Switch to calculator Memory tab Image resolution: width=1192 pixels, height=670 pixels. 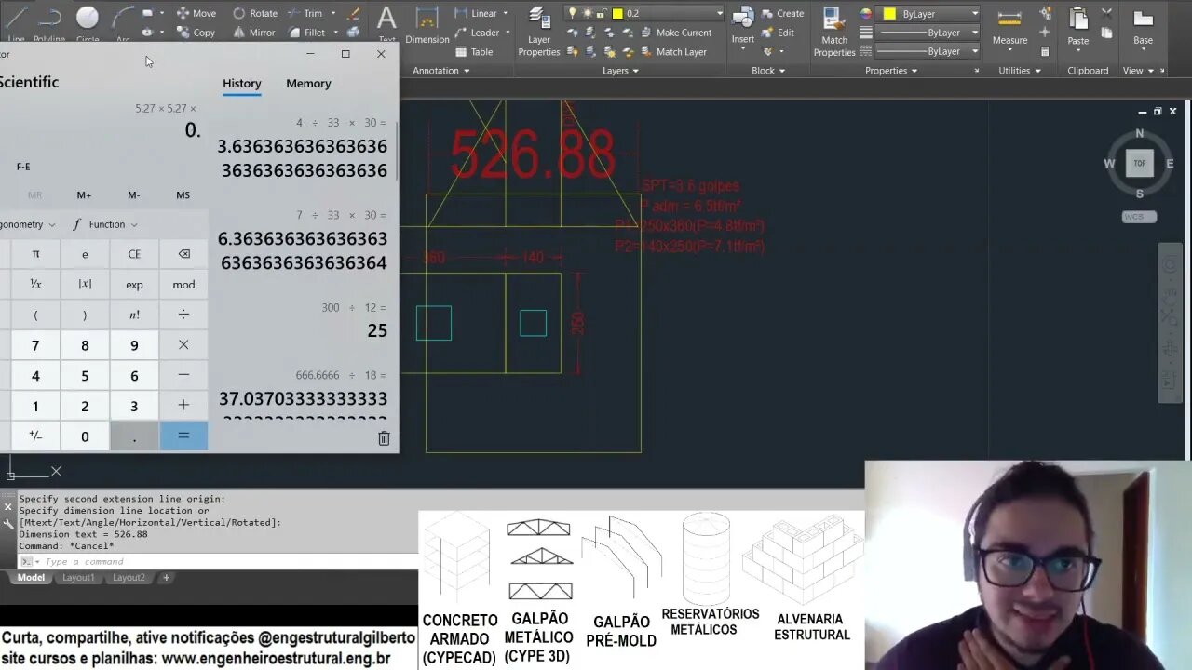(x=308, y=84)
